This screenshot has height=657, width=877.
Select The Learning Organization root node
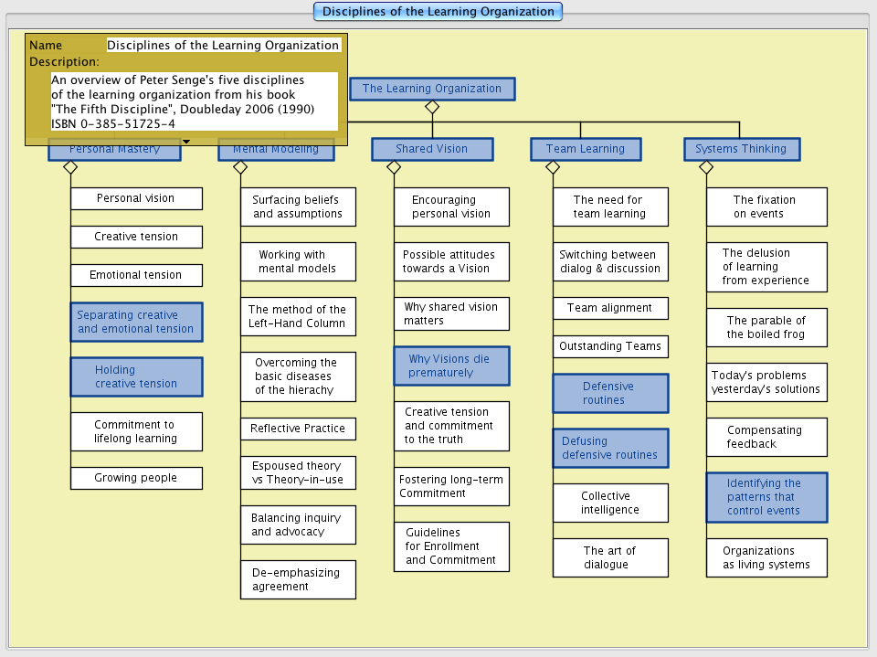[432, 89]
